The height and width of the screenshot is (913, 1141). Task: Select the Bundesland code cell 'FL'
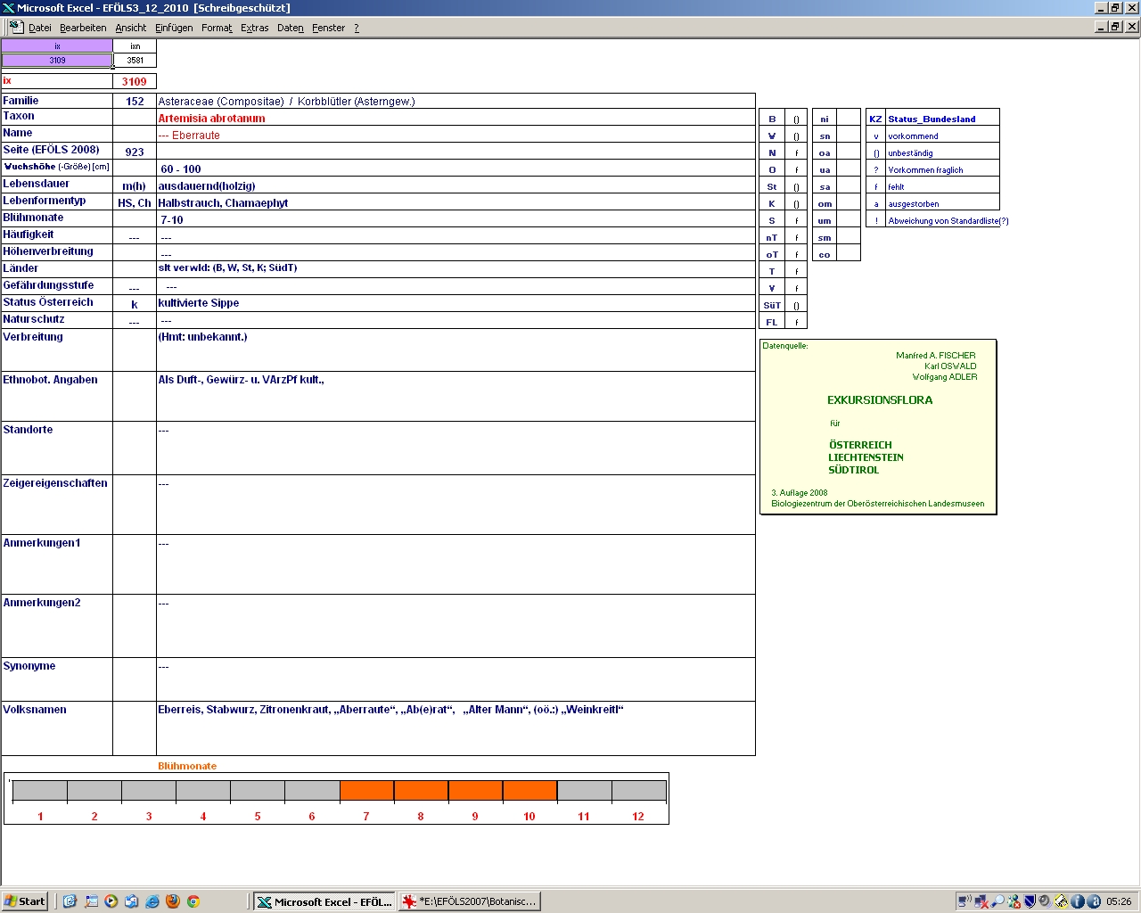pyautogui.click(x=772, y=322)
